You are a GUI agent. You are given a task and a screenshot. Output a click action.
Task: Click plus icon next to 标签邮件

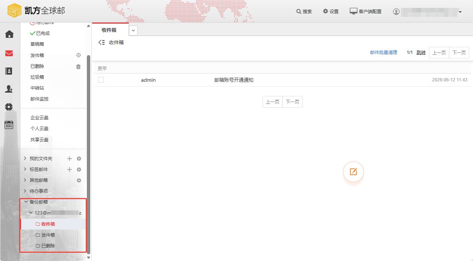point(70,169)
